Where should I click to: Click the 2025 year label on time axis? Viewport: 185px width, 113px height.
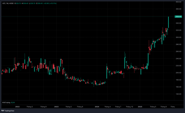coord(140,107)
